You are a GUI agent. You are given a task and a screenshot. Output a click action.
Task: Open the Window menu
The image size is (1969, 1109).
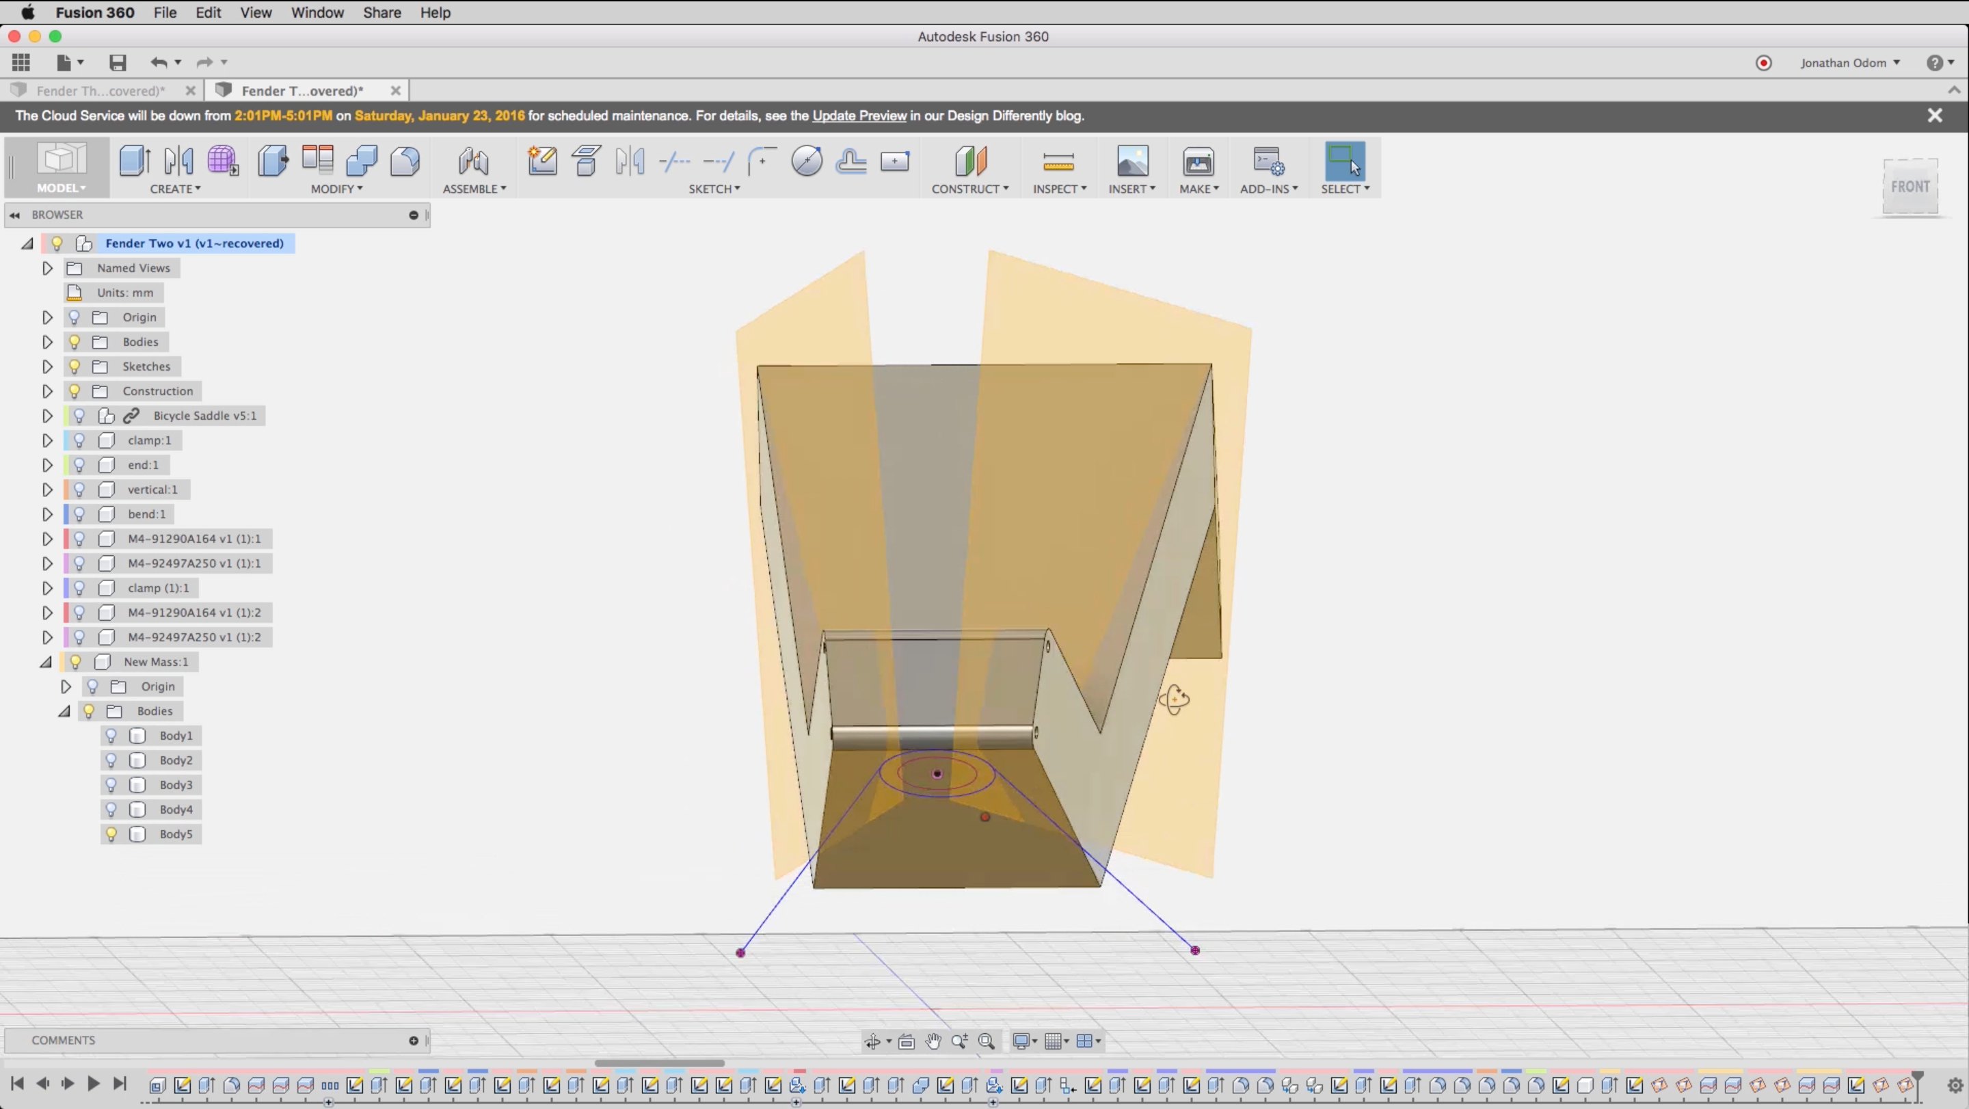[317, 13]
